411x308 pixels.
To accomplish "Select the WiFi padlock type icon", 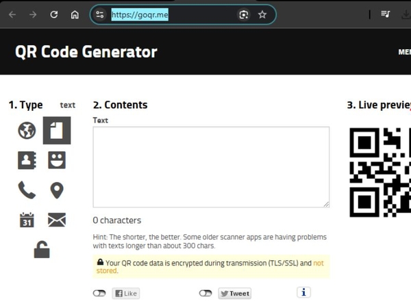I will point(42,250).
